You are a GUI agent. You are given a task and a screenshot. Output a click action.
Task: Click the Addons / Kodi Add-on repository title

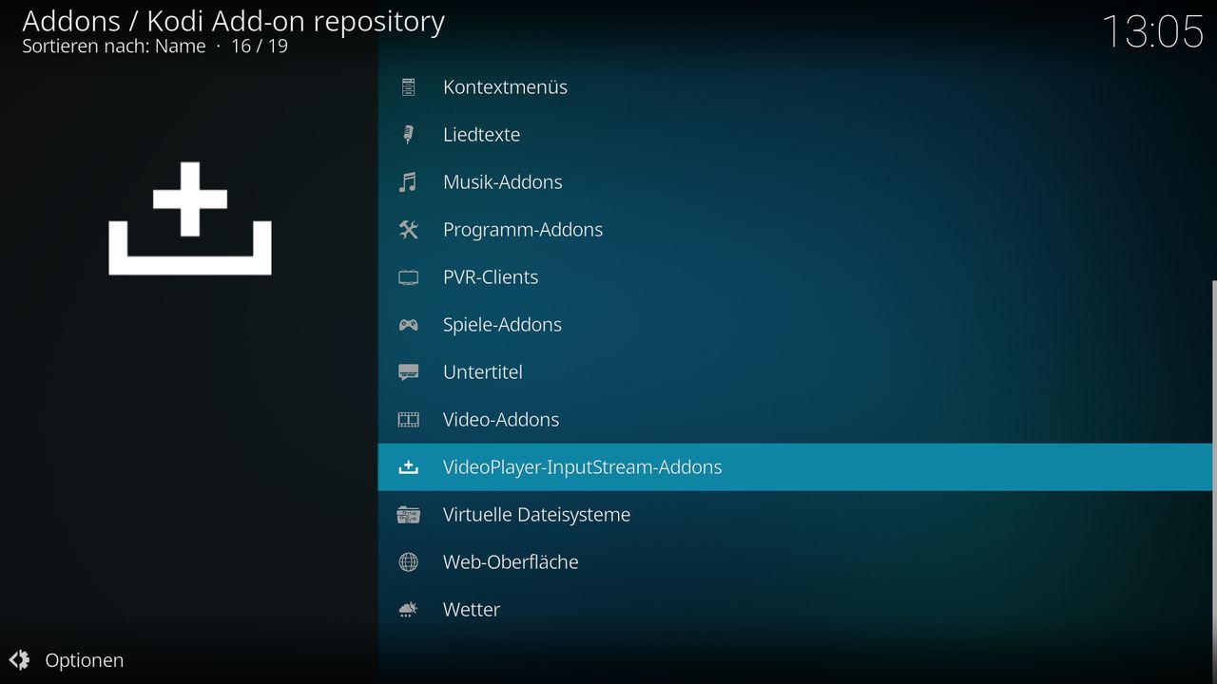[x=233, y=21]
